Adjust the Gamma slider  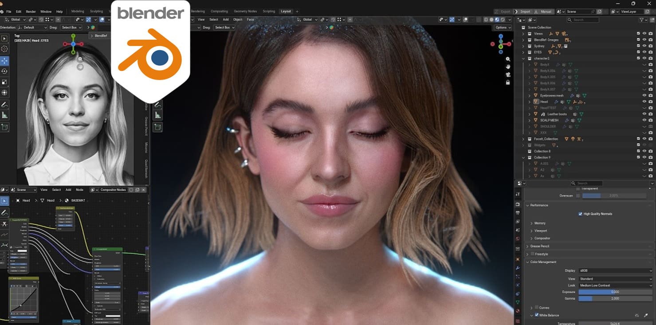click(615, 299)
